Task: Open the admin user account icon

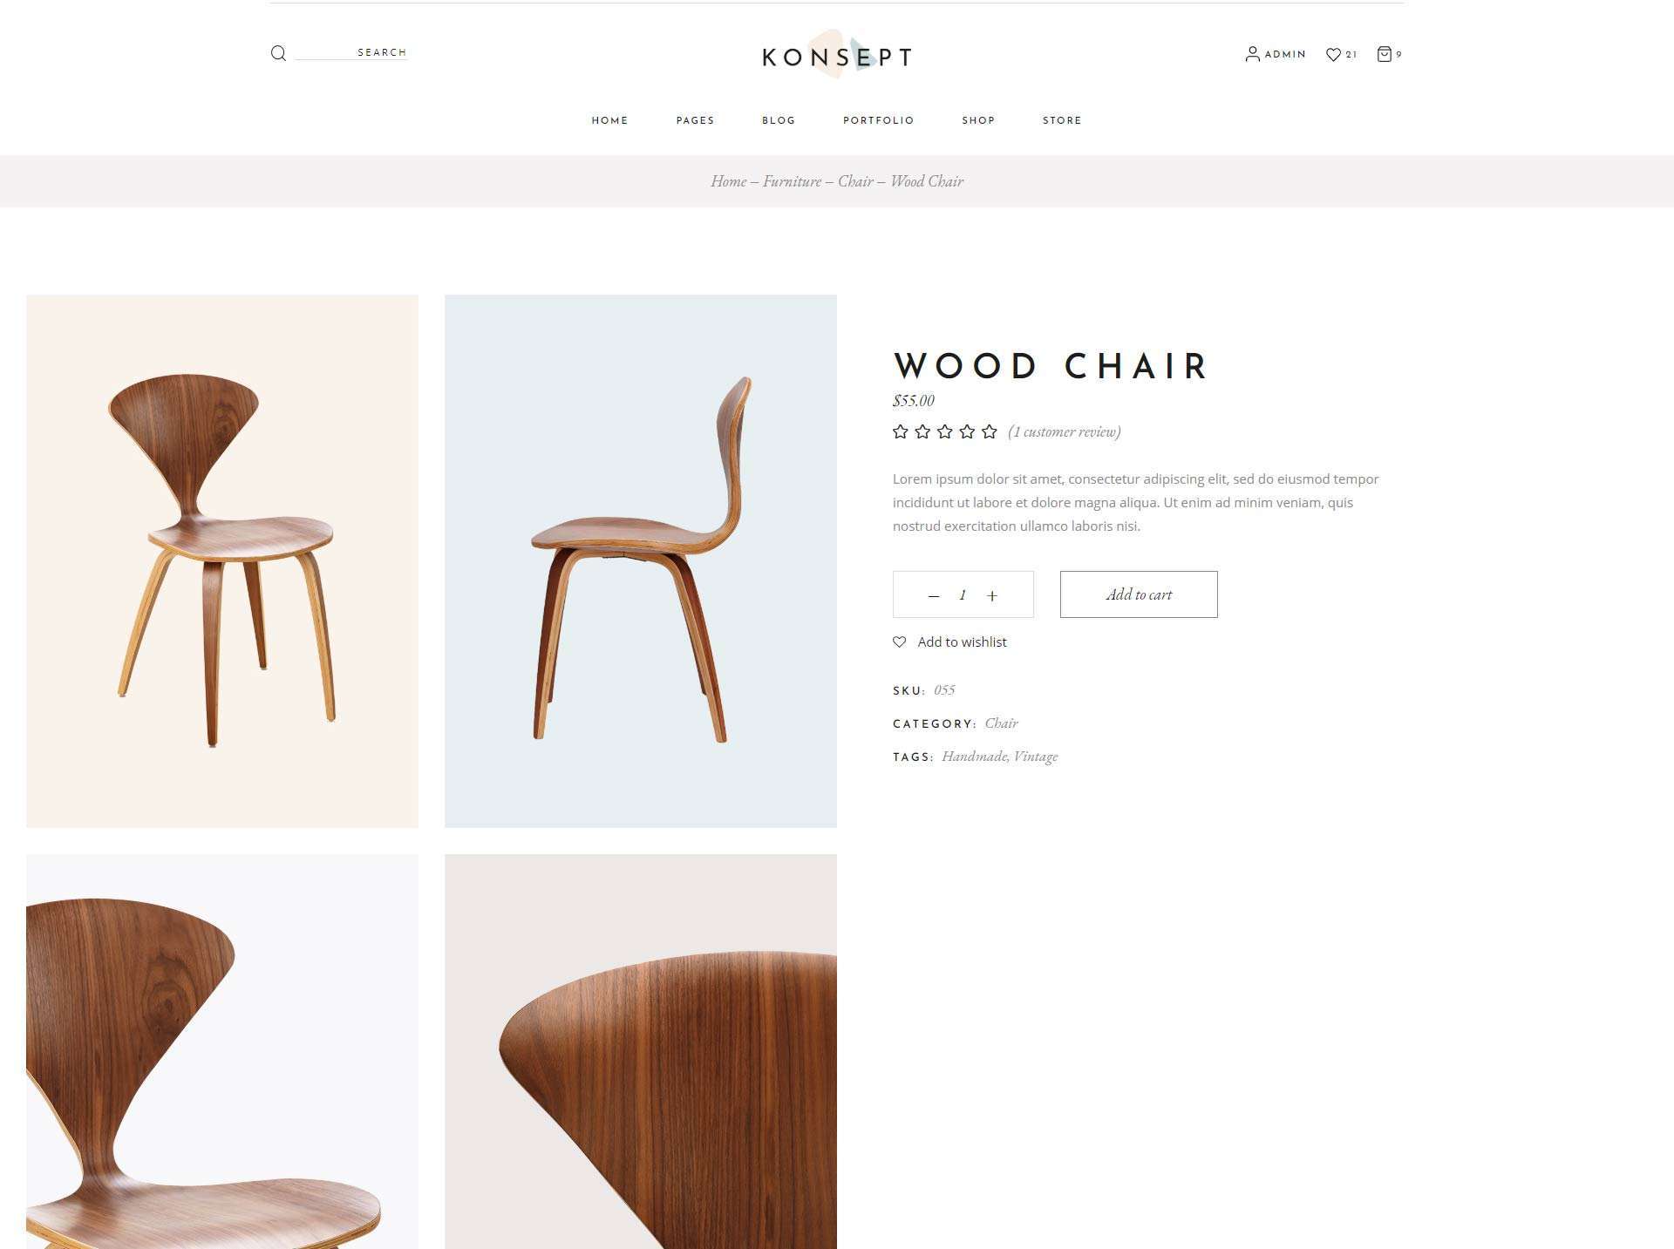Action: pos(1252,54)
